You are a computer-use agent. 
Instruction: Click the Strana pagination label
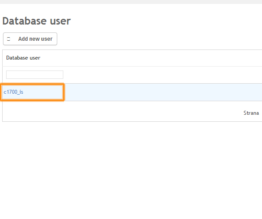click(x=251, y=113)
